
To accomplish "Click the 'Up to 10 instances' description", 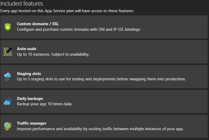I will pos(53,54).
